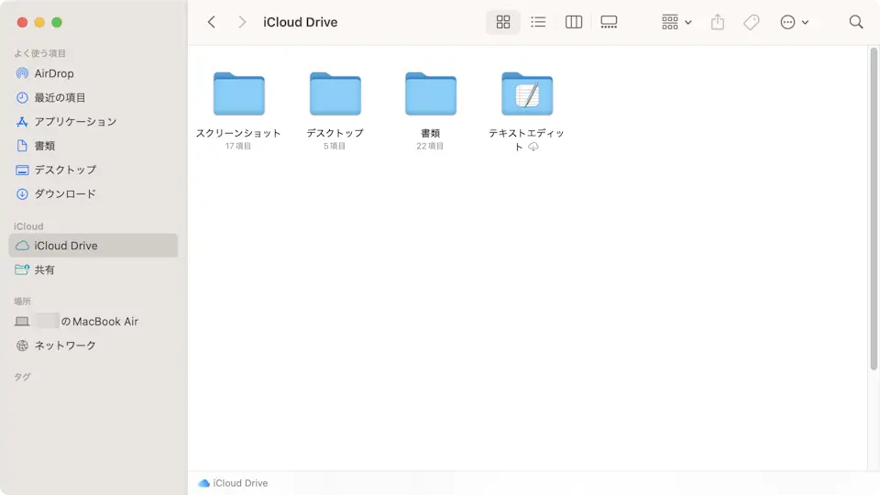Click the forward navigation arrow
Viewport: 880px width, 495px height.
[242, 22]
